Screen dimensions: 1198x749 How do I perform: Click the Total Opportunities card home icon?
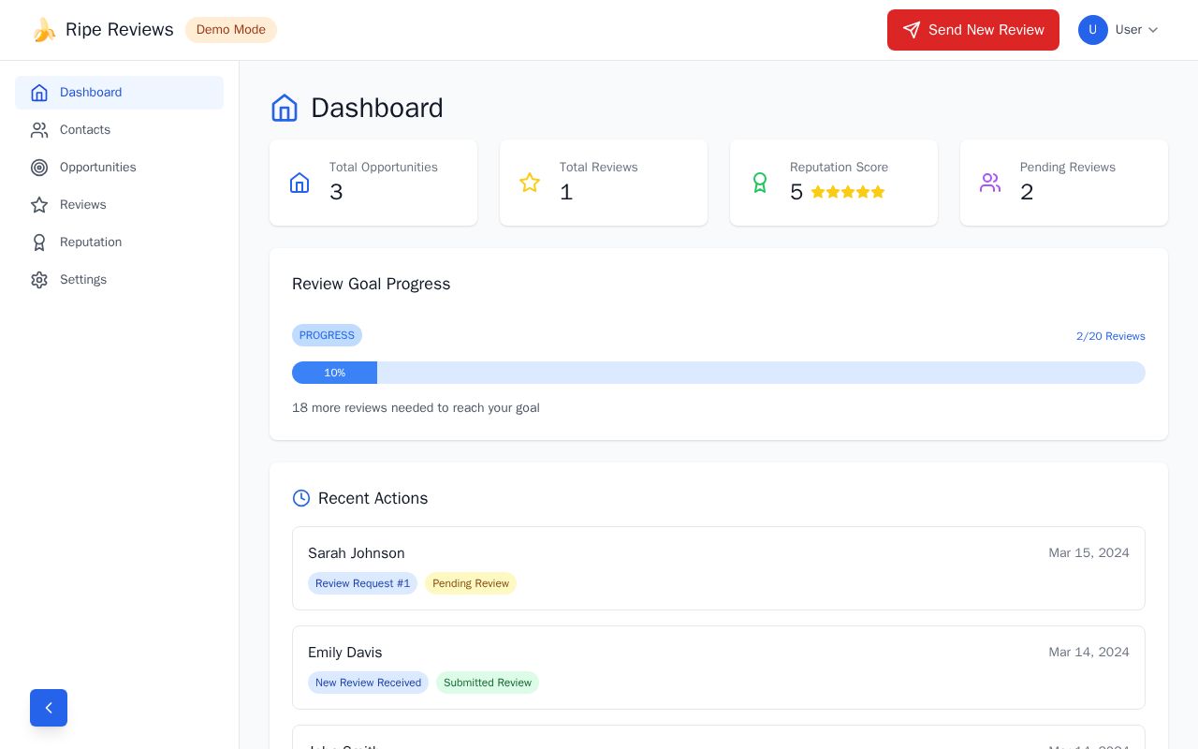(x=299, y=183)
